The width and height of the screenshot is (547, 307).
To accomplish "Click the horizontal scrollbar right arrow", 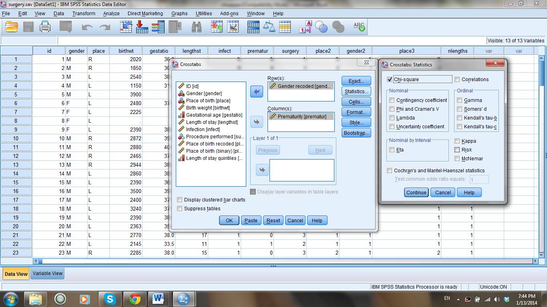I will point(535,261).
